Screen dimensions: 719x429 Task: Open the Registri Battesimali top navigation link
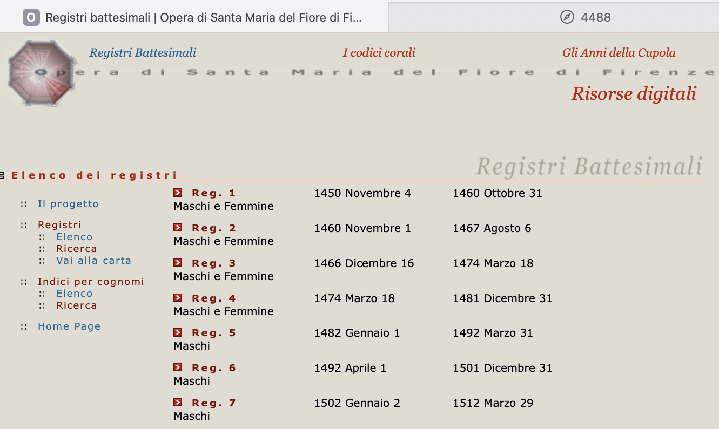coord(143,53)
